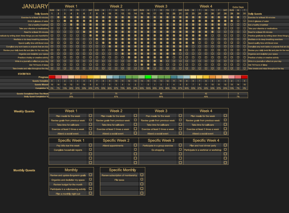Check the 'Pay bills due this week' box
289x213 pixels.
pyautogui.click(x=90, y=145)
